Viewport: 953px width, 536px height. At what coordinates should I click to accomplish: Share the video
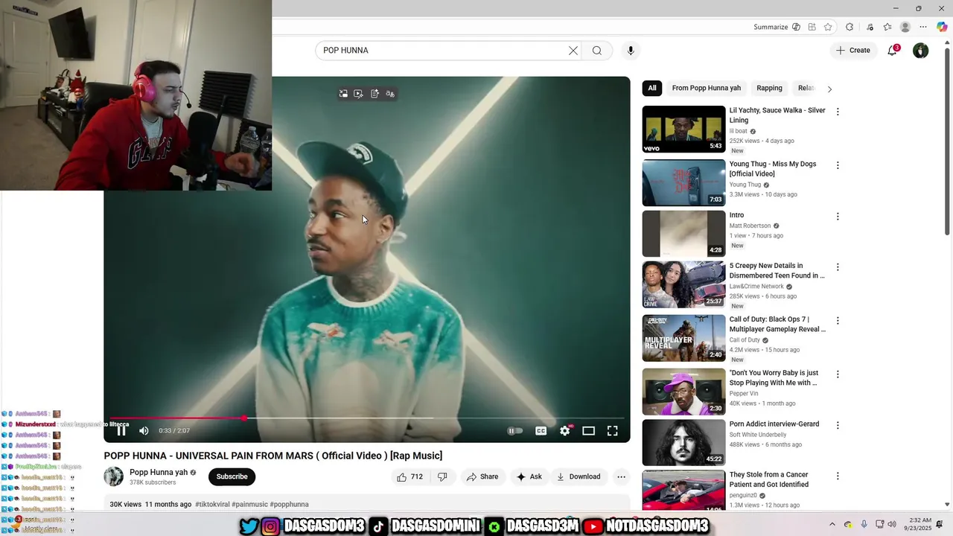tap(482, 476)
